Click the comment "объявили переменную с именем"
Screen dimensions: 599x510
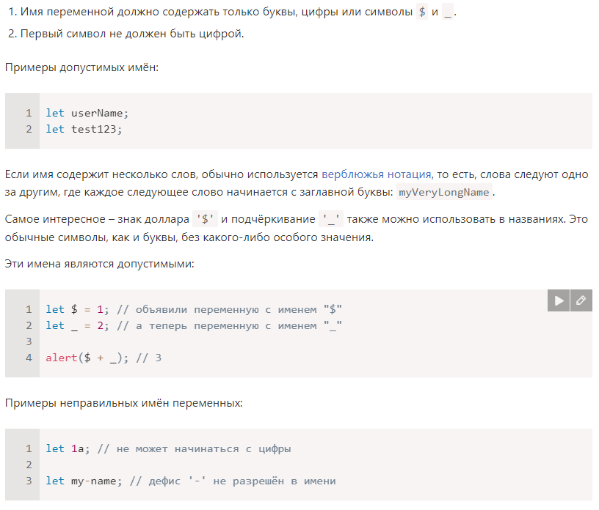coord(217,309)
